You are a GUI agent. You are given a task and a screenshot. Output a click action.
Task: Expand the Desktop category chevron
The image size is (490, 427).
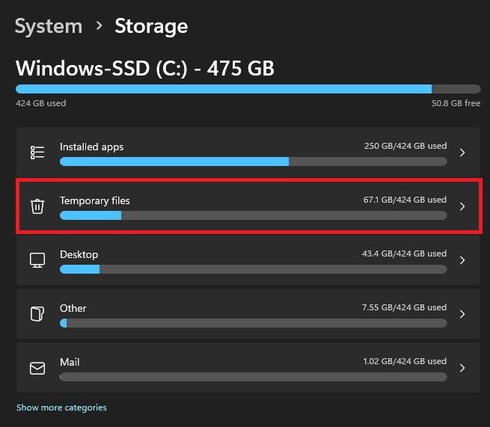[x=462, y=260]
